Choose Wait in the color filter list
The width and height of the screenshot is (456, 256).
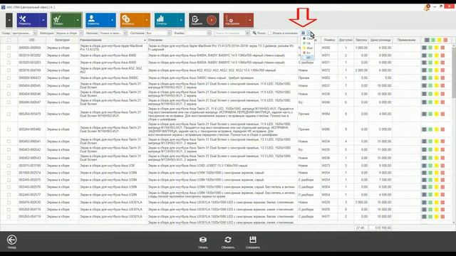308,48
